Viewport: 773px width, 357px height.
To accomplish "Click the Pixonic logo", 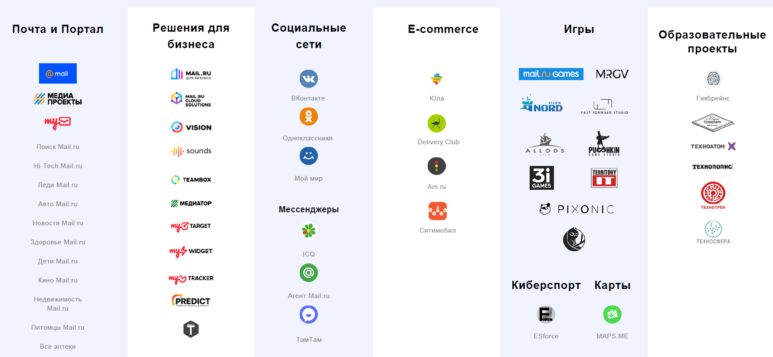I will [576, 209].
